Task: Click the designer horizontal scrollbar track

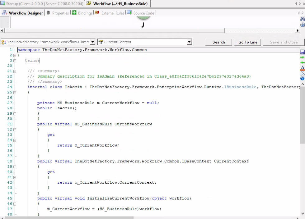Action: click(x=260, y=30)
